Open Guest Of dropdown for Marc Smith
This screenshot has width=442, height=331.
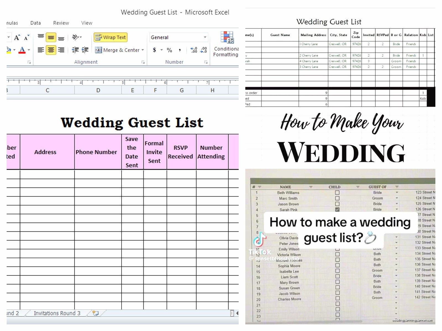(397, 198)
